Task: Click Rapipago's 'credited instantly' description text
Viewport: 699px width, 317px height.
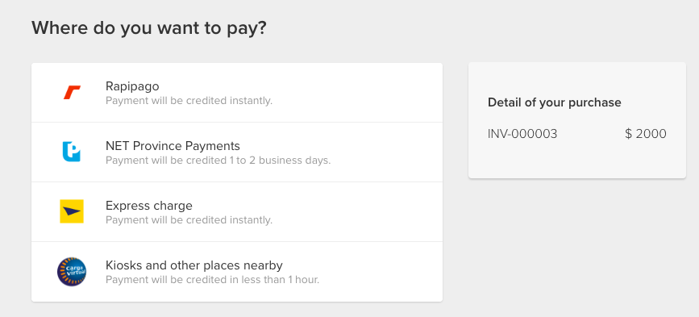Action: coord(189,101)
